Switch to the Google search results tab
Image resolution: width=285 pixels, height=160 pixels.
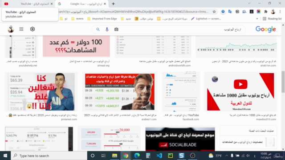(82, 4)
